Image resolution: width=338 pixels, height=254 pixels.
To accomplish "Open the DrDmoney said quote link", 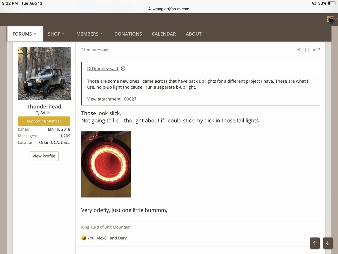I will coord(103,69).
